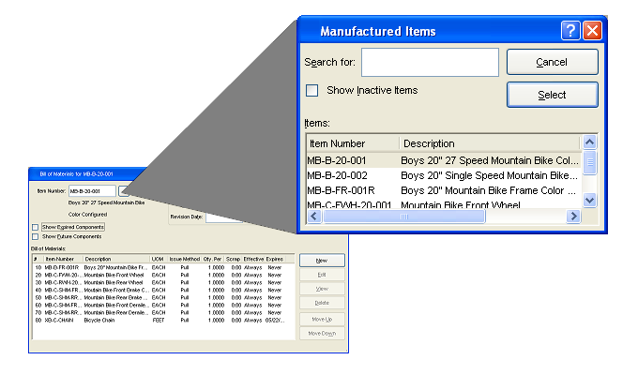Screen dimensions: 638x375
Task: Enable Show Future Components checkbox
Action: (x=35, y=236)
